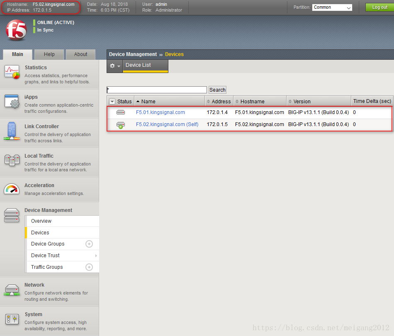Select version cell in F5.02 row
This screenshot has width=394, height=336.
pyautogui.click(x=319, y=124)
